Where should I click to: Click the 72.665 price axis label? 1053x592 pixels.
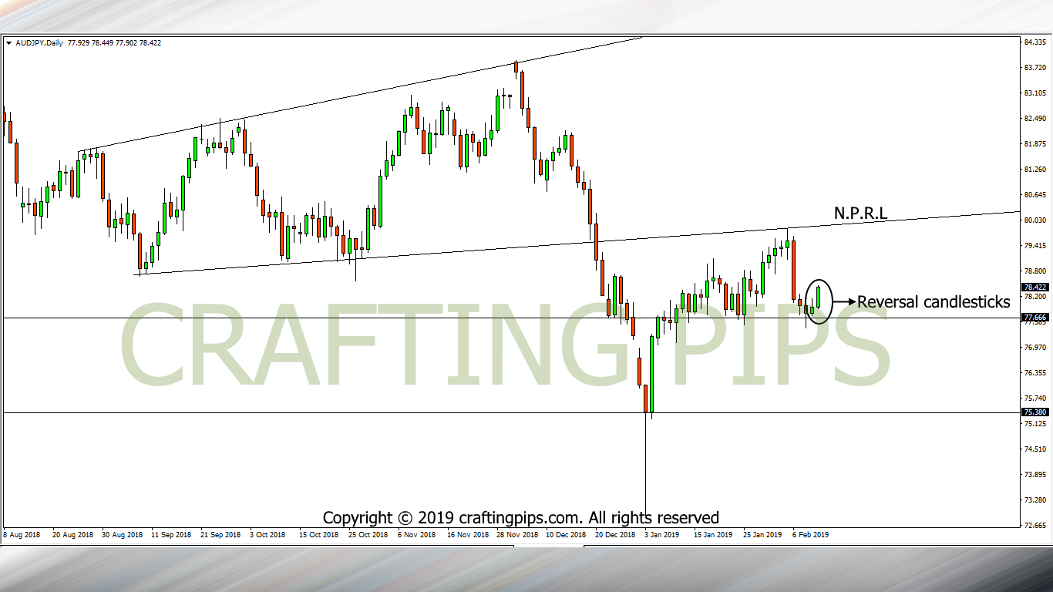[1034, 526]
